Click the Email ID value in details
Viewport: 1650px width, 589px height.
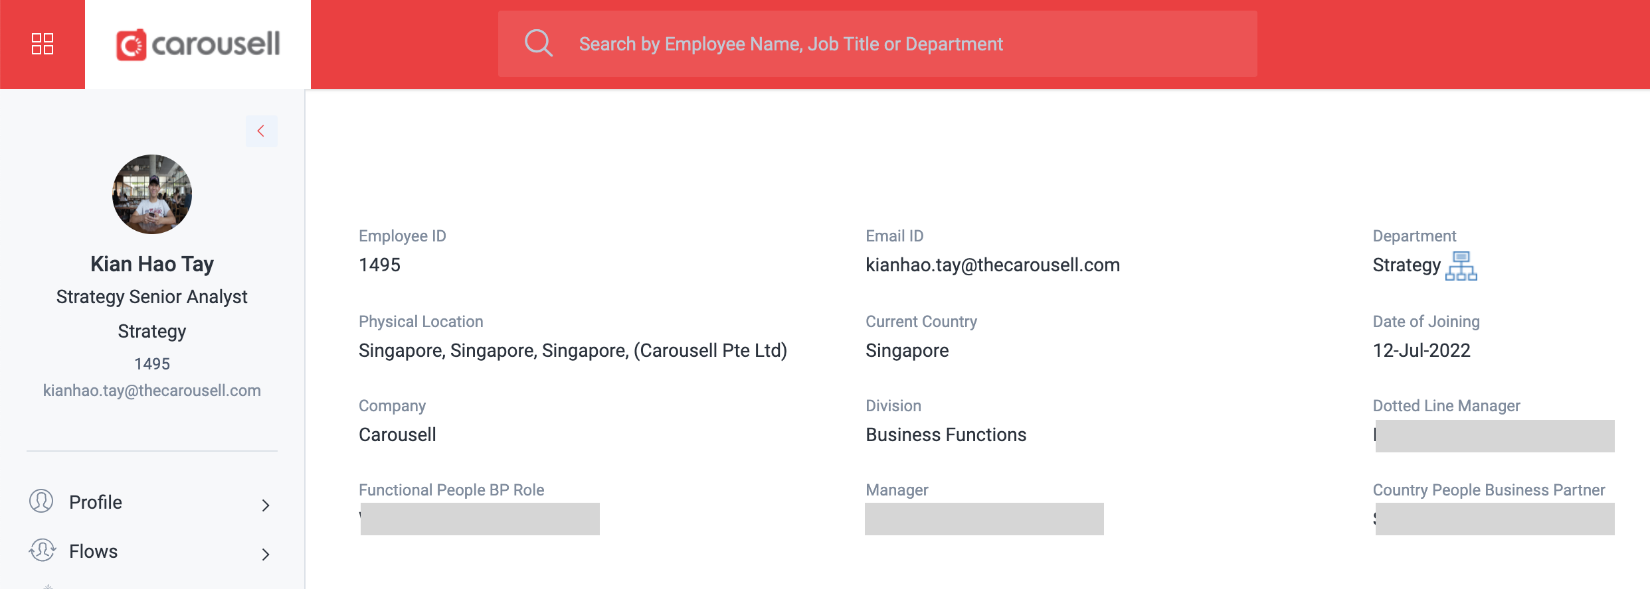pos(992,265)
